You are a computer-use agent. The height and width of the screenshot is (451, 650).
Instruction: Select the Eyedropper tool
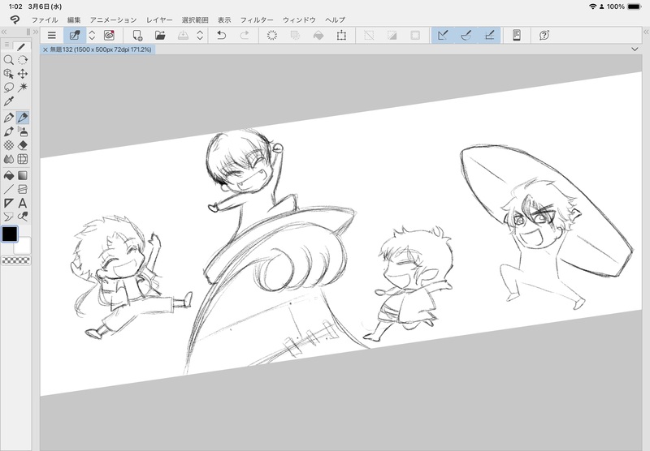[8, 101]
